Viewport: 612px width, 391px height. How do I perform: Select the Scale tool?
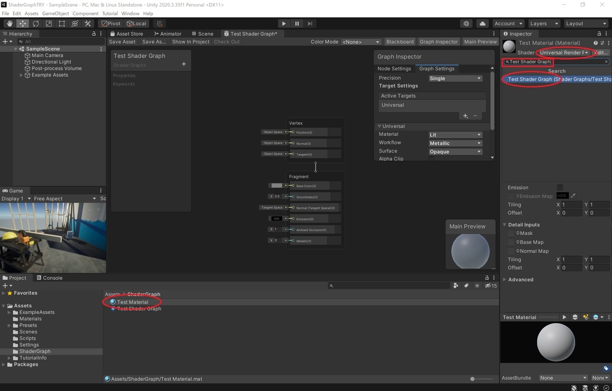48,23
